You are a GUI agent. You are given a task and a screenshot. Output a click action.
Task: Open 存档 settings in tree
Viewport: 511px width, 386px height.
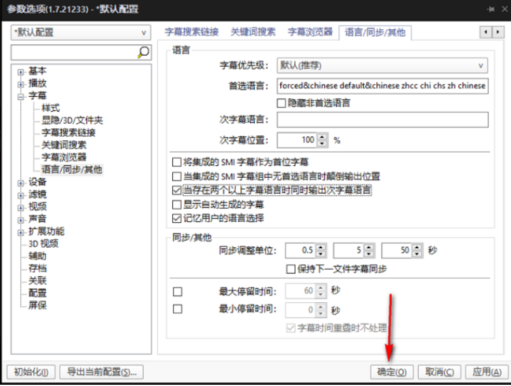[37, 269]
